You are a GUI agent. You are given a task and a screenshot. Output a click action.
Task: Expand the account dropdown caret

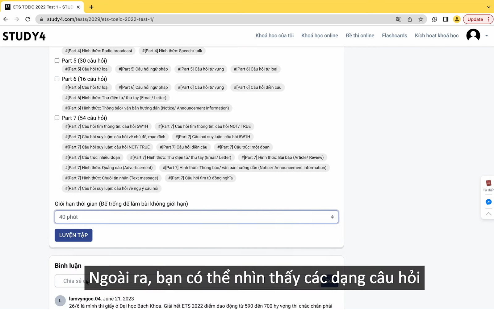(487, 35)
